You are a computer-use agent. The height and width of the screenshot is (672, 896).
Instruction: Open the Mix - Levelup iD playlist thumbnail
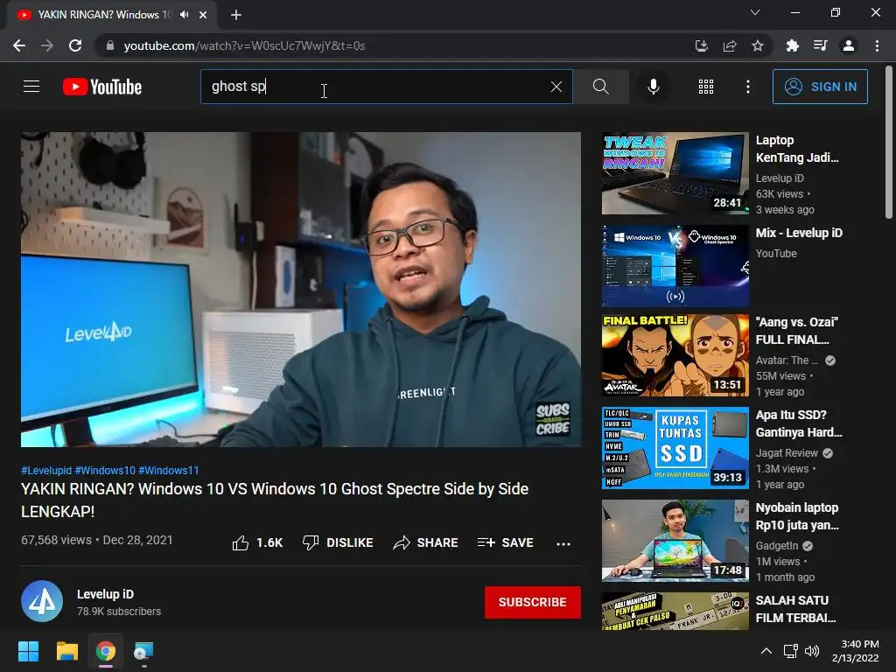[675, 266]
